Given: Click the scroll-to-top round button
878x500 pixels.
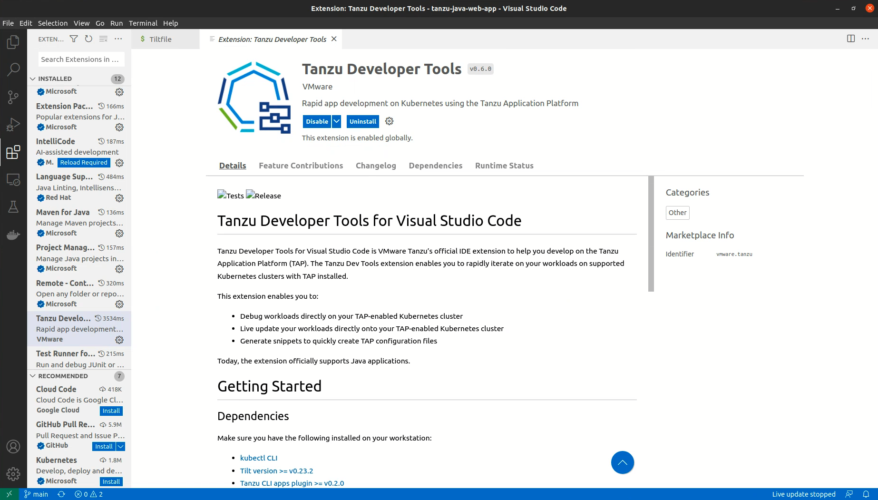Looking at the screenshot, I should (x=623, y=462).
